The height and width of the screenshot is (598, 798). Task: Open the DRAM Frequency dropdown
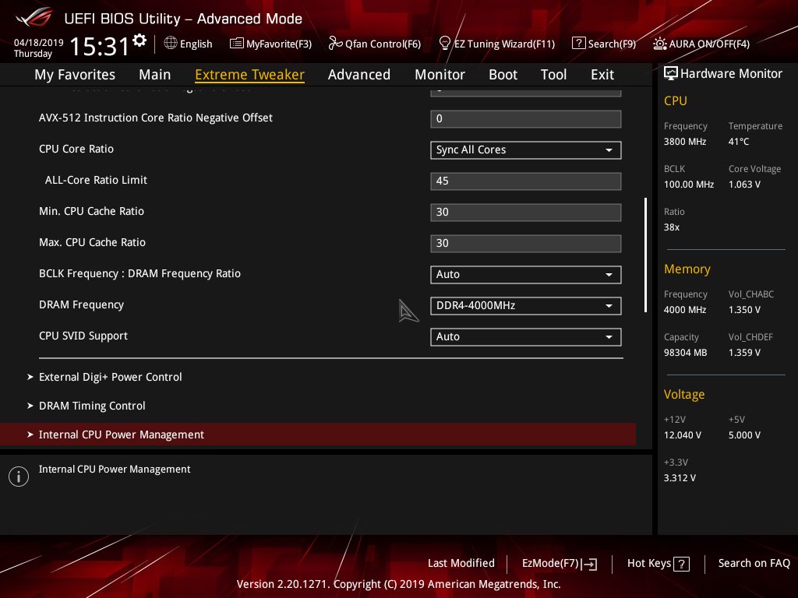tap(526, 305)
